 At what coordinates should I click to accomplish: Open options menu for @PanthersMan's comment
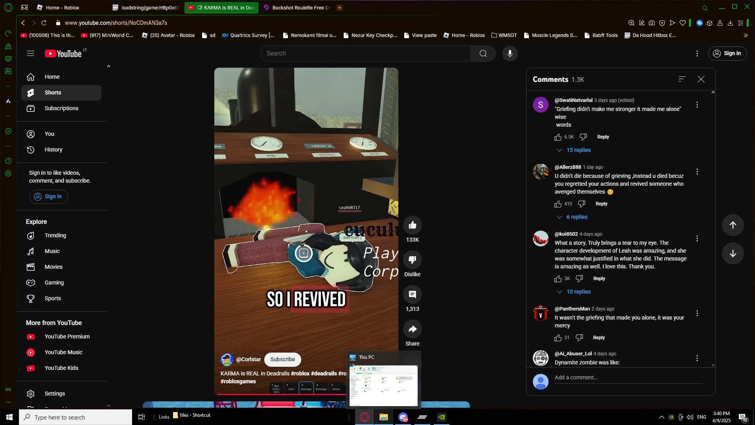[x=697, y=313]
